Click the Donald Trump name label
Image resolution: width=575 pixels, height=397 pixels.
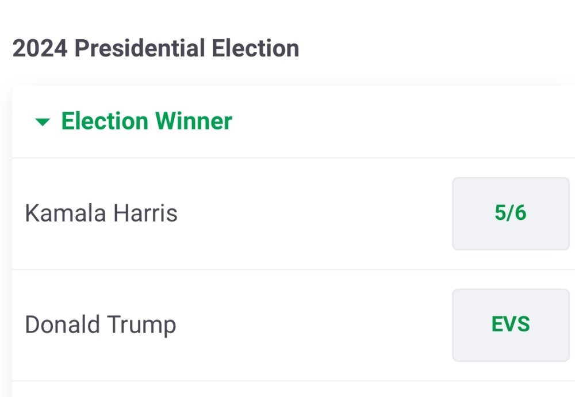pos(101,325)
